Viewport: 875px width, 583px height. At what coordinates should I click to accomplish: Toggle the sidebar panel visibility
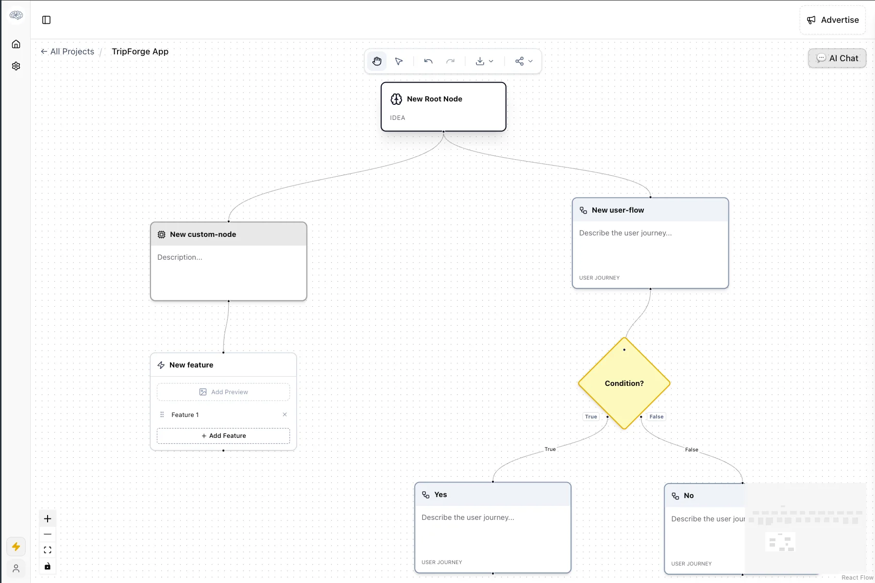(x=47, y=20)
